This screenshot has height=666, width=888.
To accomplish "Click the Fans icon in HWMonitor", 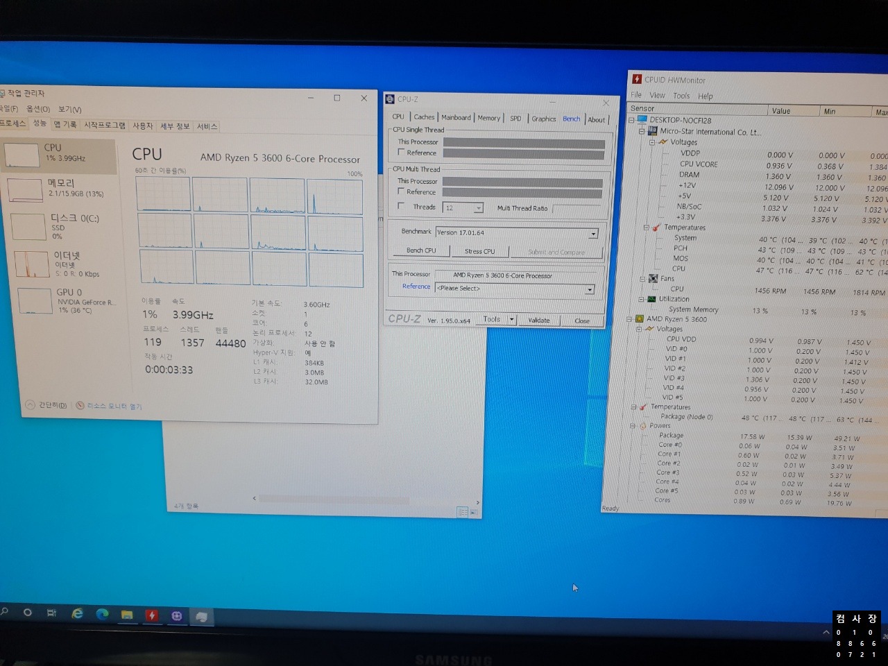I will pos(653,278).
